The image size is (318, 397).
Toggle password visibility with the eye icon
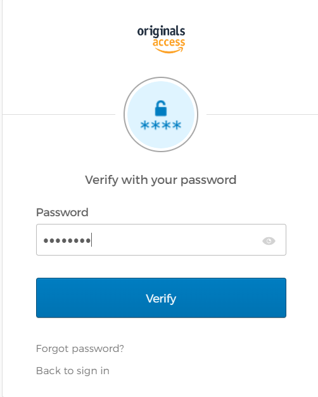coord(269,240)
